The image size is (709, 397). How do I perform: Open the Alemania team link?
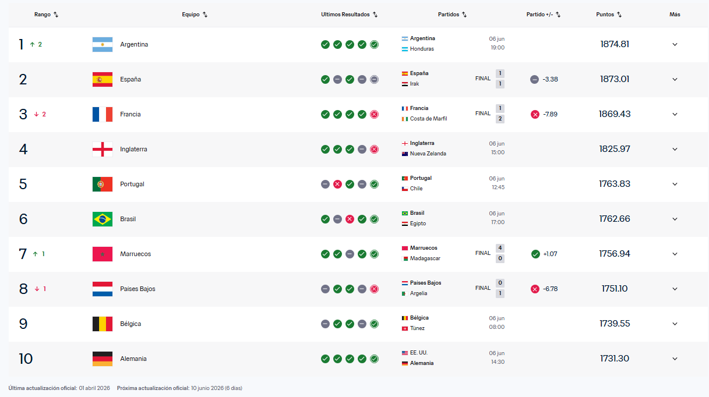point(133,359)
